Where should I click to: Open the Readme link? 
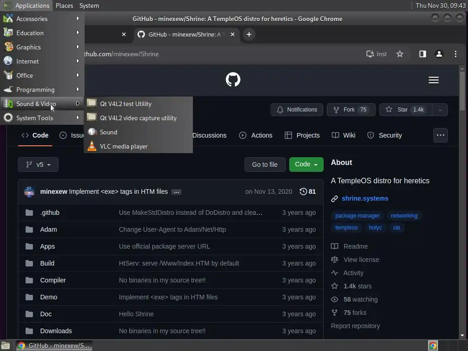point(350,246)
